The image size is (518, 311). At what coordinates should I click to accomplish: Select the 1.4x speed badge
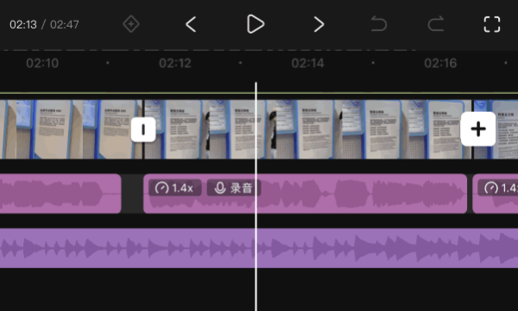pos(174,188)
